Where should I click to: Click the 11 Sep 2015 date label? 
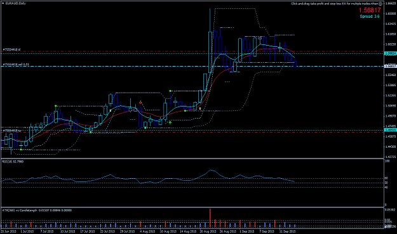click(287, 231)
